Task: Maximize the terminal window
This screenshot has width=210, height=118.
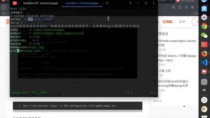Action: [x=146, y=3]
